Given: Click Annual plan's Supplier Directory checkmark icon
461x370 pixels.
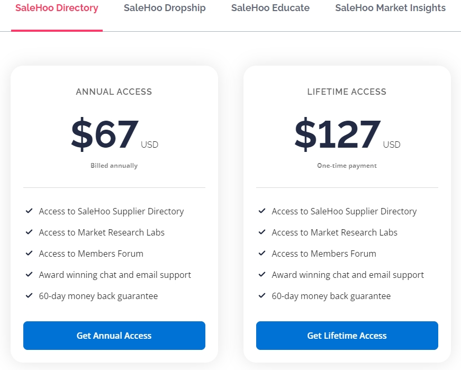Looking at the screenshot, I should (x=29, y=211).
